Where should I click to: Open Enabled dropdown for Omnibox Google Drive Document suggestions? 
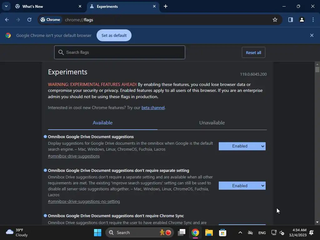242,146
